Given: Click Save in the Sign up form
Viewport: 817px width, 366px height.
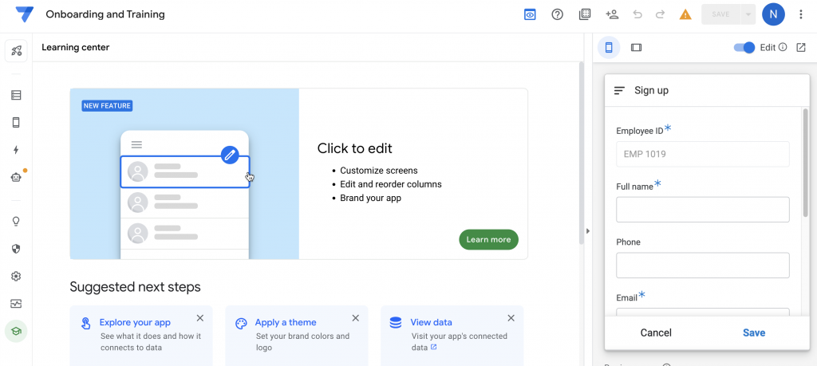Looking at the screenshot, I should [754, 333].
